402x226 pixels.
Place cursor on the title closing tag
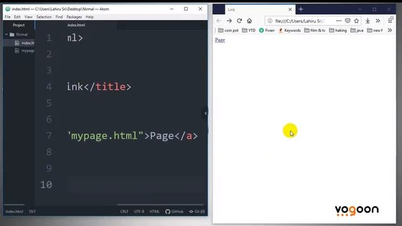107,87
